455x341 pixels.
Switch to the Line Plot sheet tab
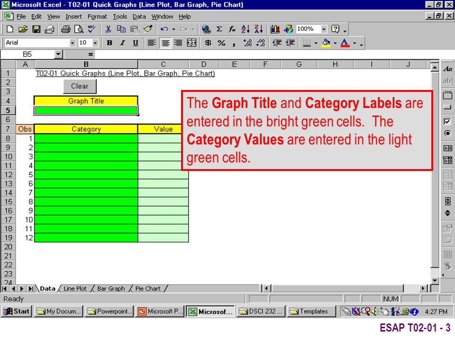[x=75, y=288]
